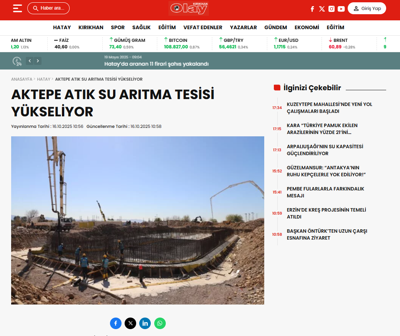Viewport: 400px width, 336px height.
Task: Open Pembe Fularlarla Farkındalık Mesajı article
Action: click(x=325, y=192)
